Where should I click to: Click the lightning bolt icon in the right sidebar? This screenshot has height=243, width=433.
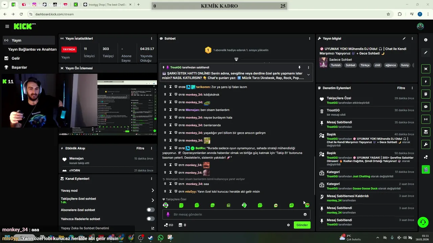(426, 81)
